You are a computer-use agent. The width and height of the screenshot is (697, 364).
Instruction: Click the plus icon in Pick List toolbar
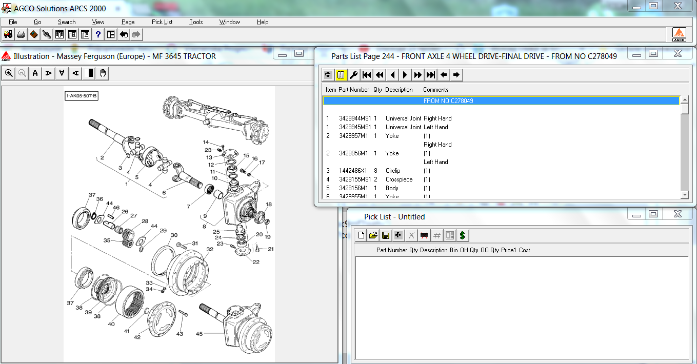click(399, 235)
